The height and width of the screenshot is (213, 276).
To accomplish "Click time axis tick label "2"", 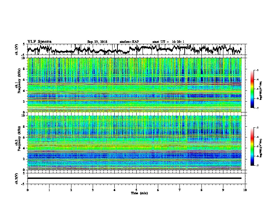I will point(71,190).
